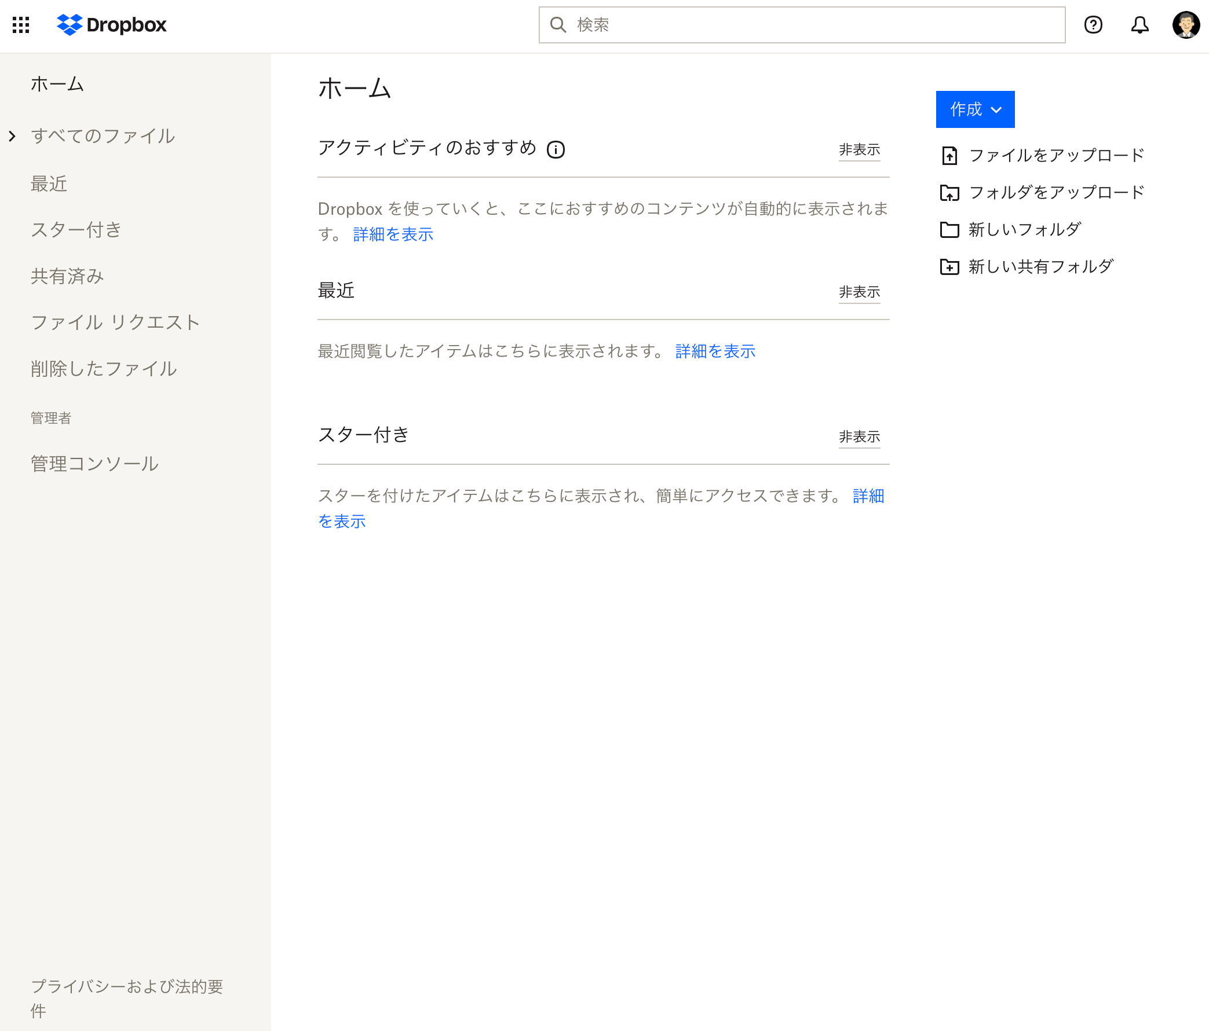Click the magnifier icon in search bar
This screenshot has width=1209, height=1031.
(x=558, y=24)
